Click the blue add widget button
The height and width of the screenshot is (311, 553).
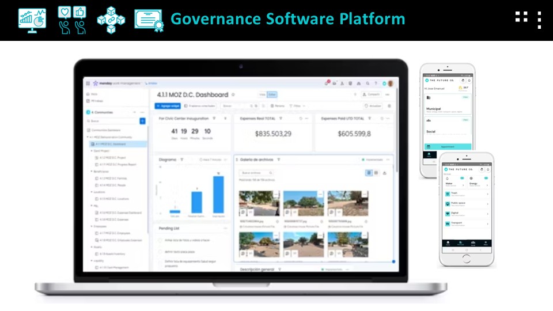(168, 106)
